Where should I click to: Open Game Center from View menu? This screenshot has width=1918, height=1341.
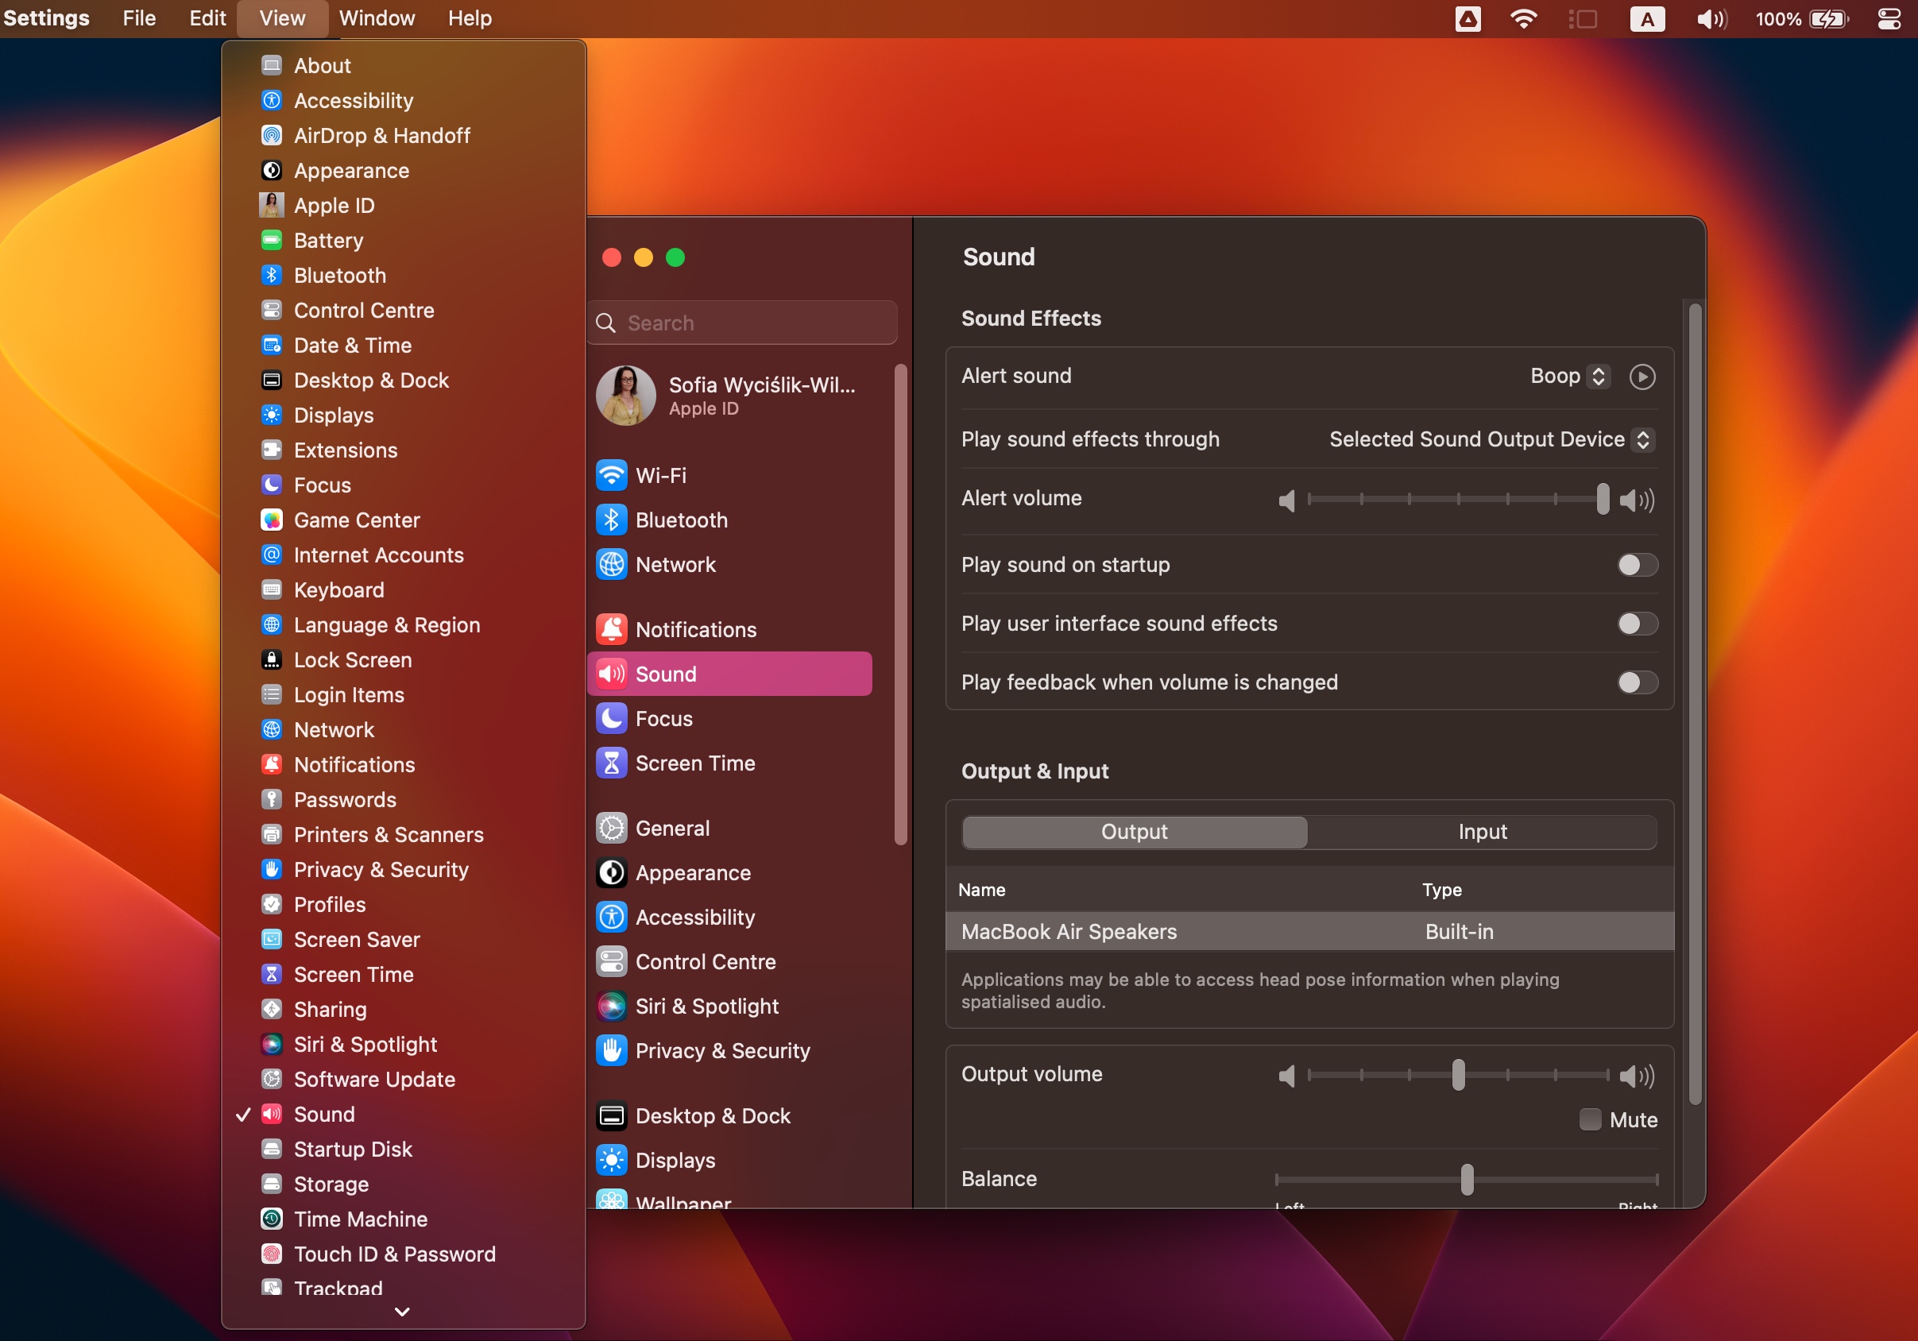click(356, 520)
